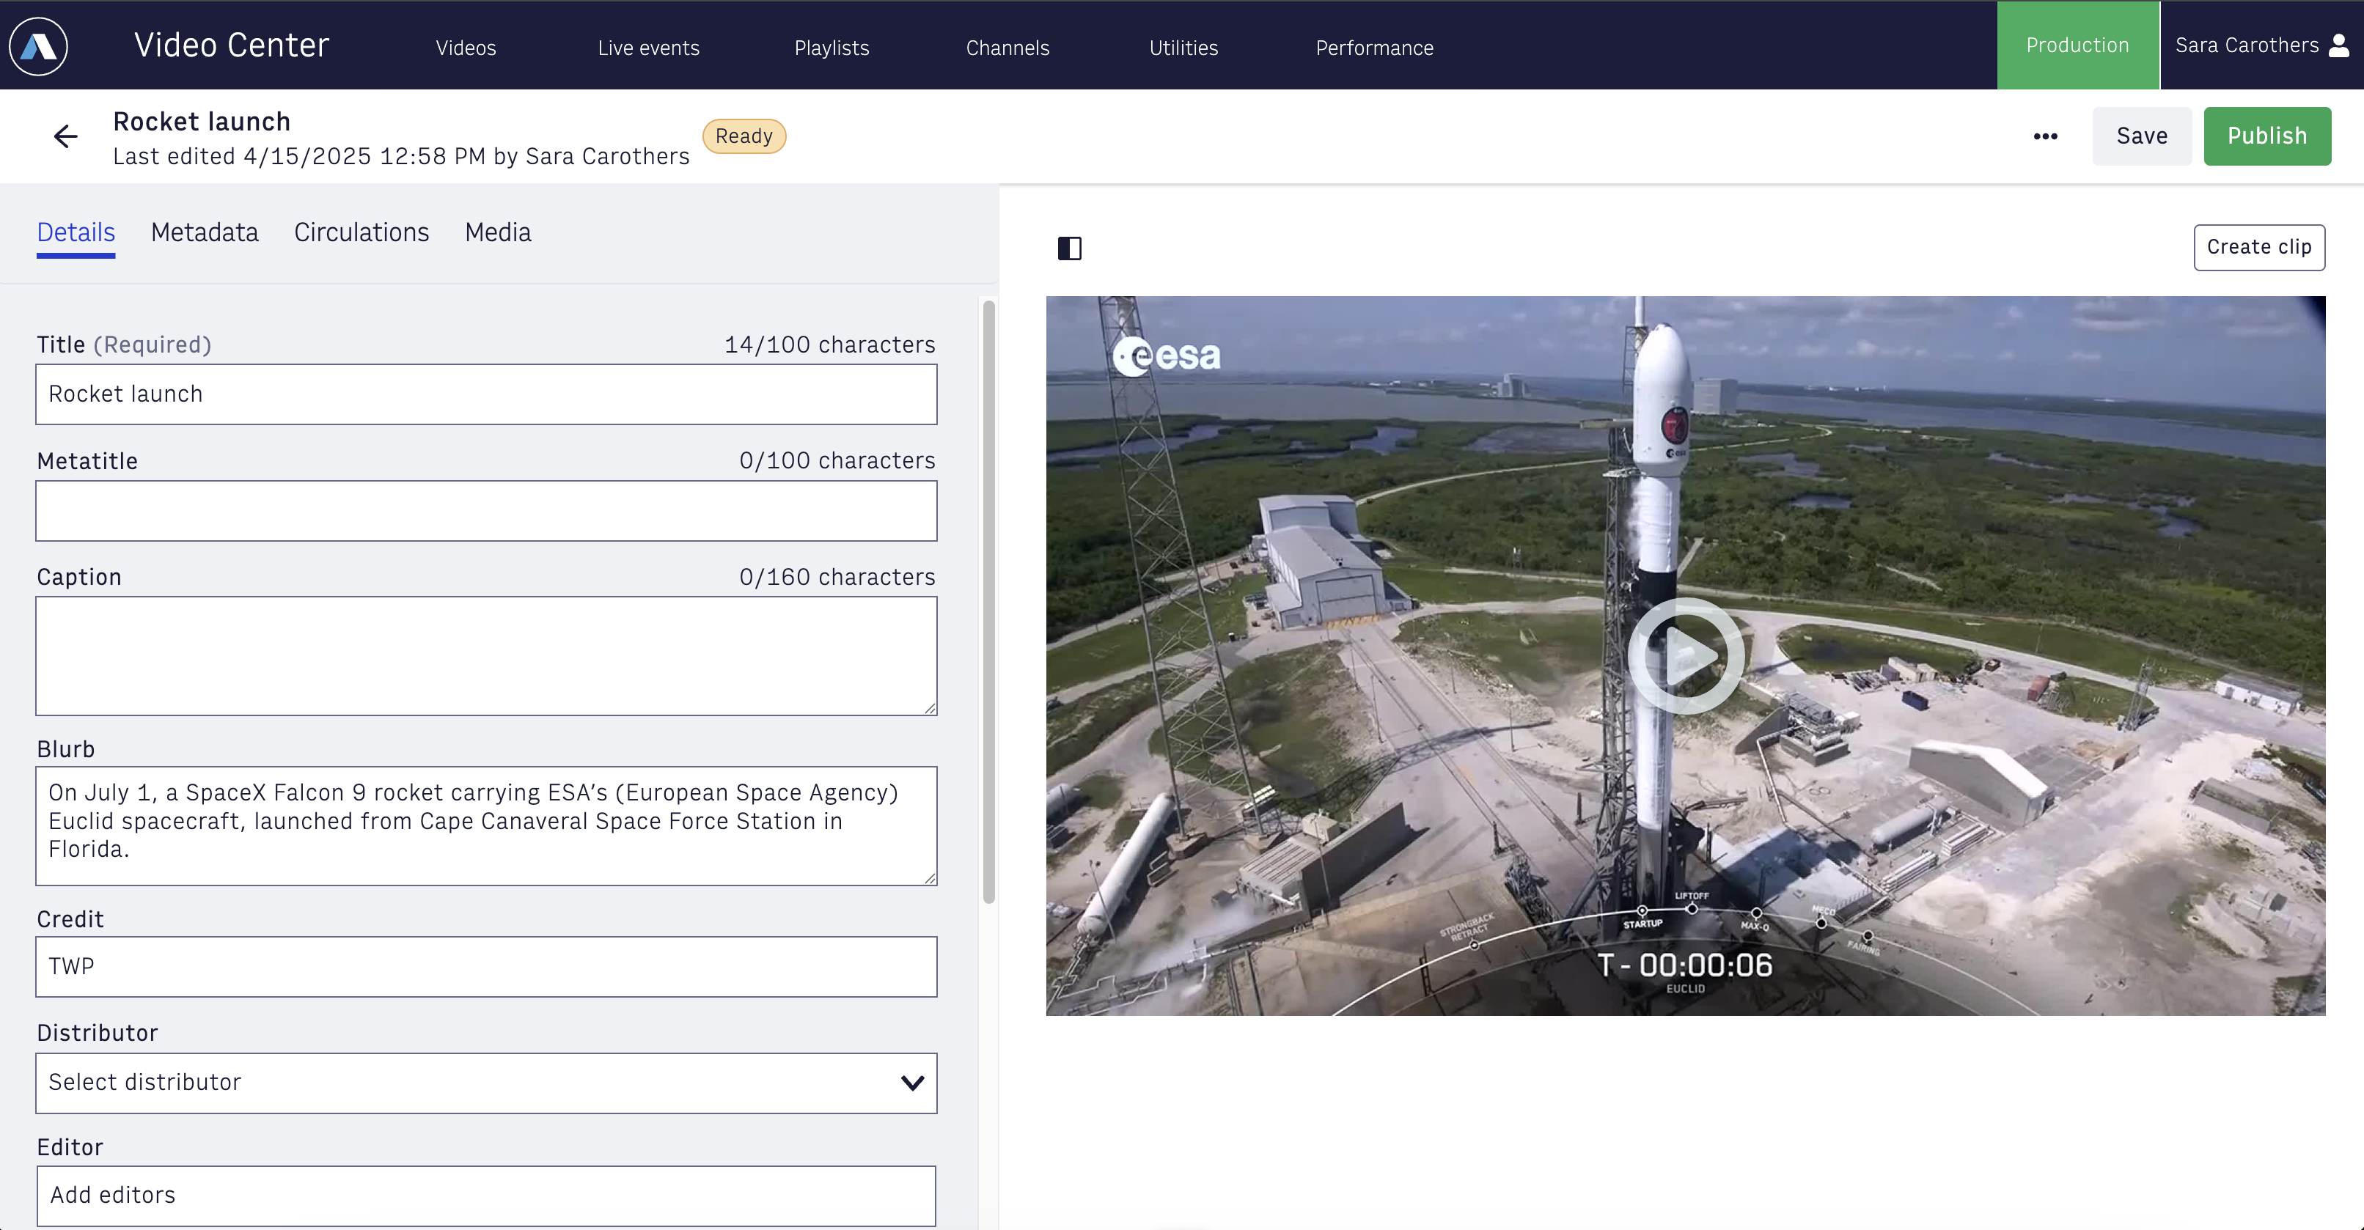Click the 14/100 characters counter
2364x1230 pixels.
coord(829,345)
